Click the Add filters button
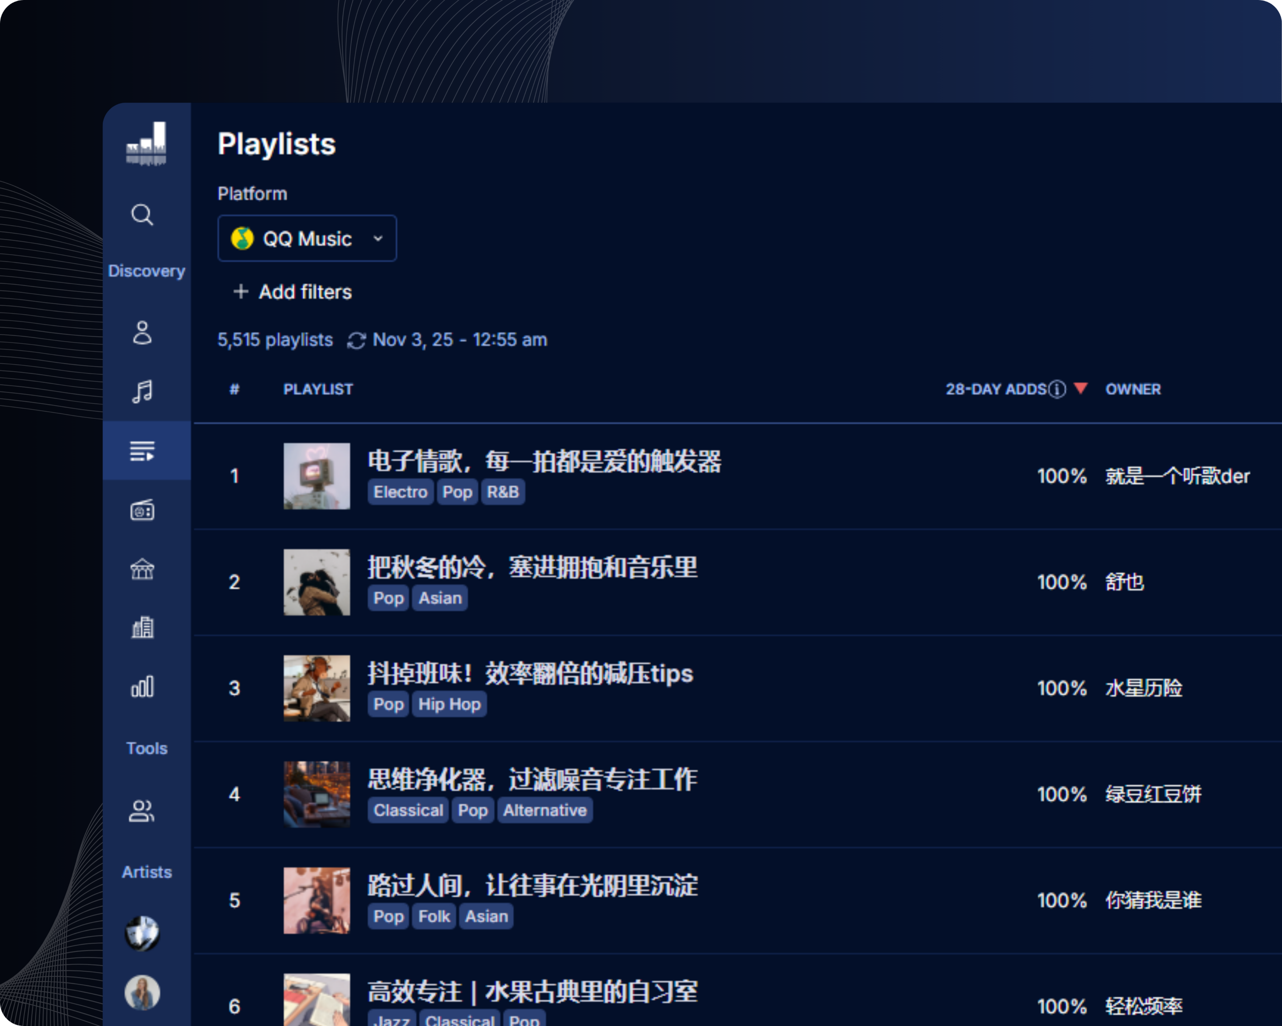This screenshot has height=1026, width=1282. pyautogui.click(x=291, y=292)
